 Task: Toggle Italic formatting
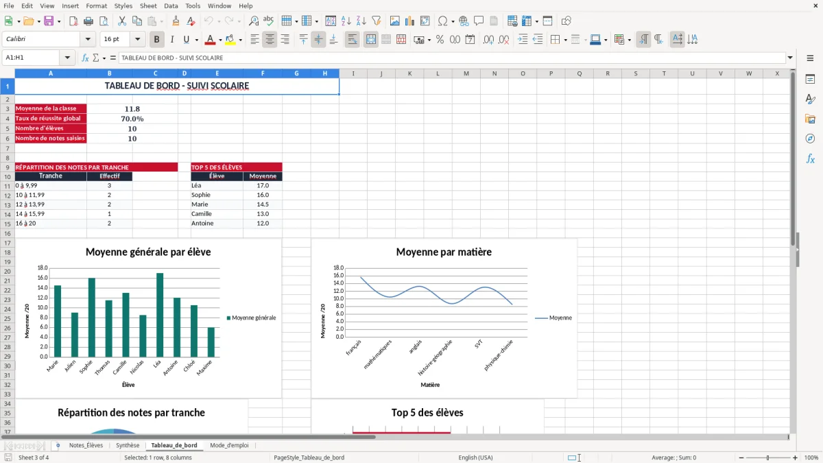[172, 40]
